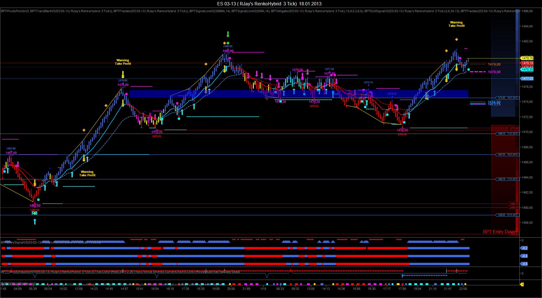Click the 14:57 time axis label

124,289
